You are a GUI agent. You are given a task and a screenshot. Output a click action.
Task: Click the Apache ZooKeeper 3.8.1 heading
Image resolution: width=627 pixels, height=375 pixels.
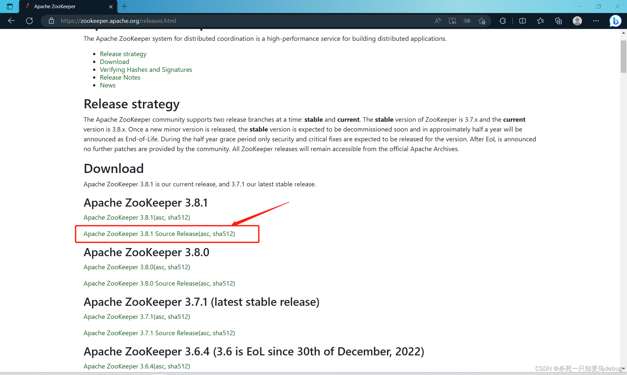(146, 203)
